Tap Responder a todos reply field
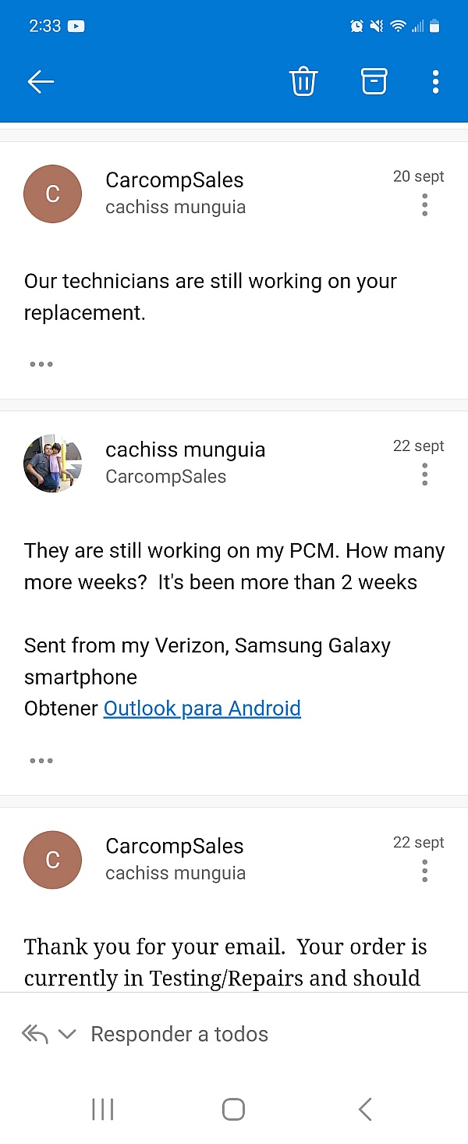The image size is (468, 1144). tap(179, 1035)
